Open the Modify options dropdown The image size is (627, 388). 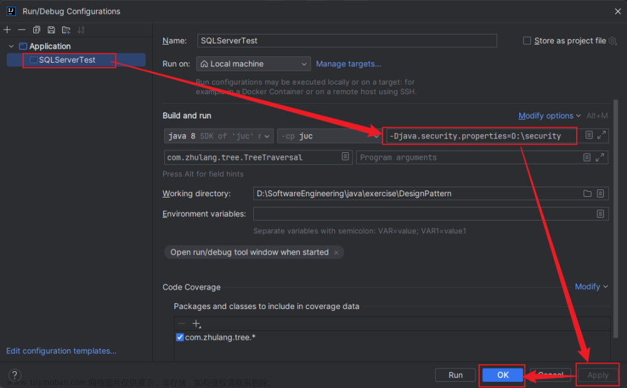[x=549, y=116]
